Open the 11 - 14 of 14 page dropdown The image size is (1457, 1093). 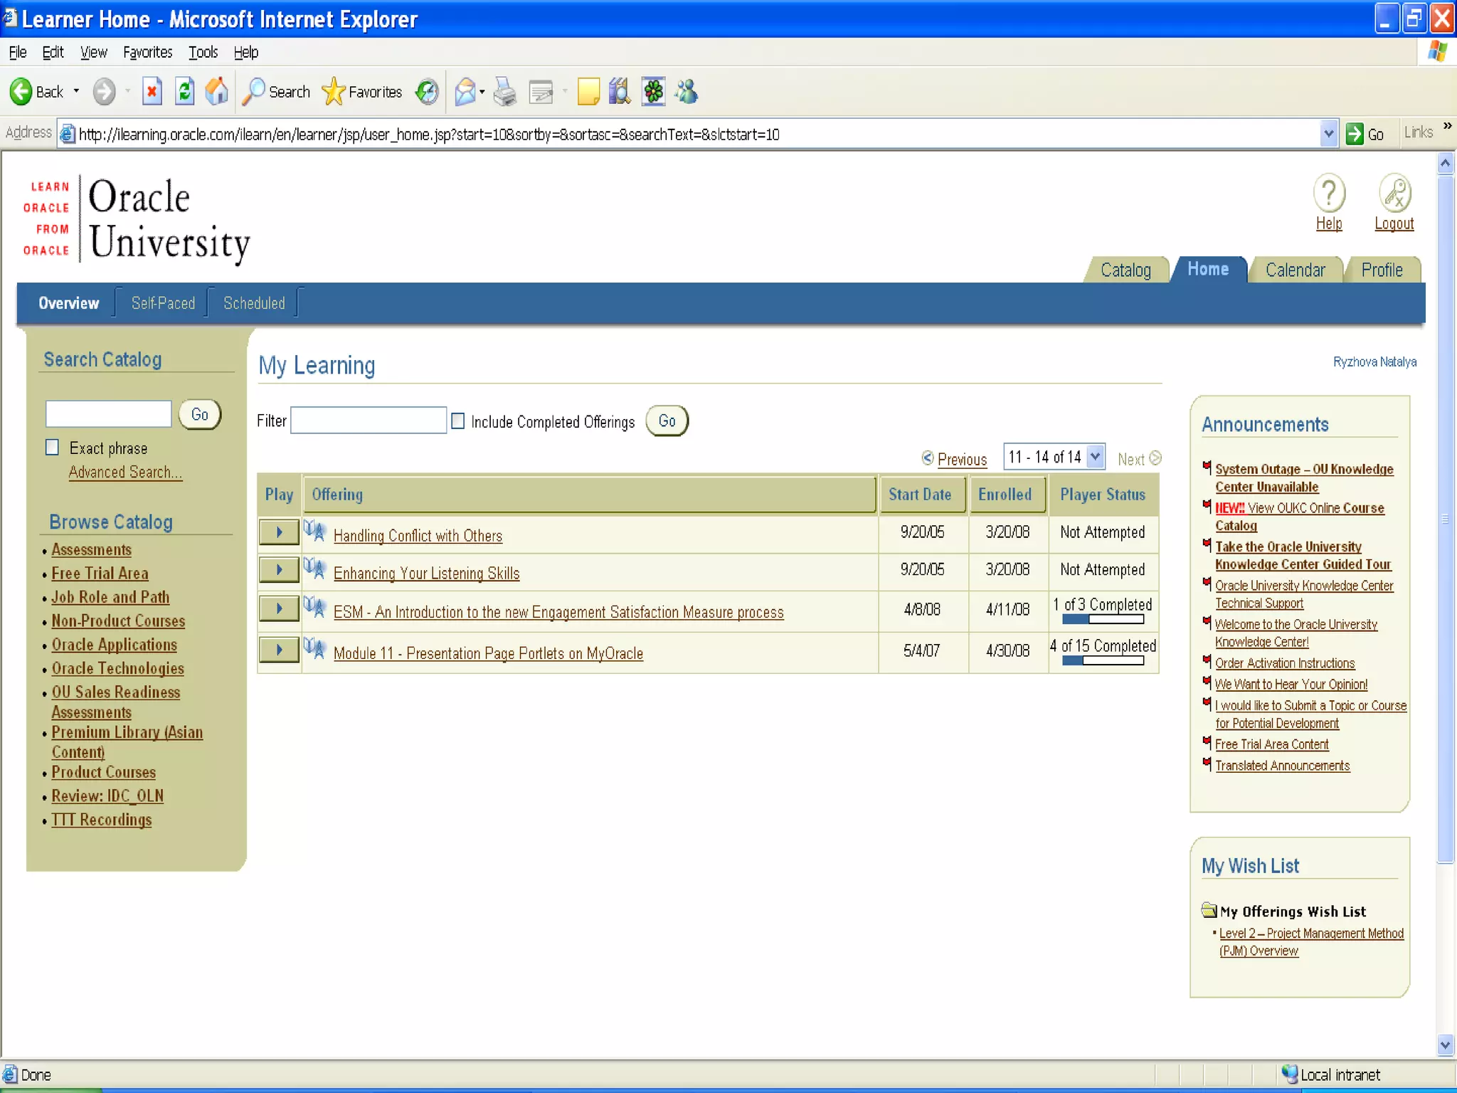(x=1095, y=456)
